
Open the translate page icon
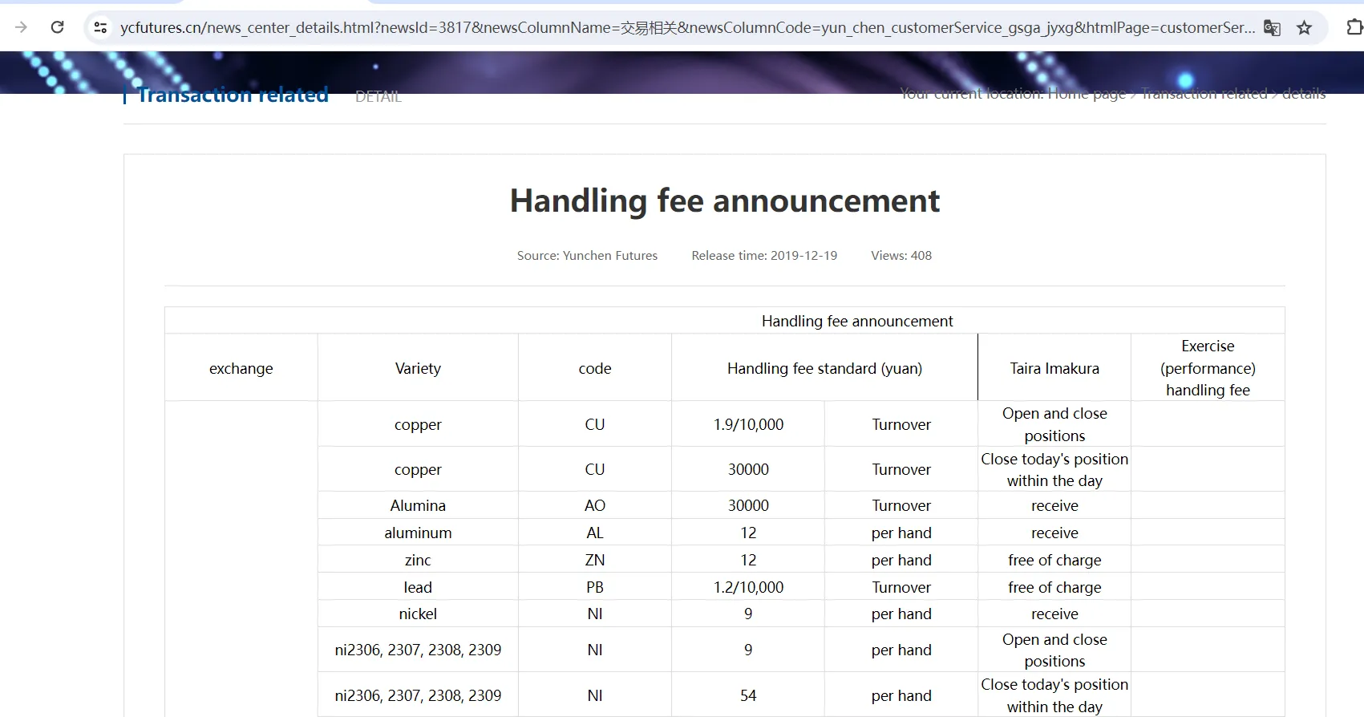click(x=1272, y=28)
